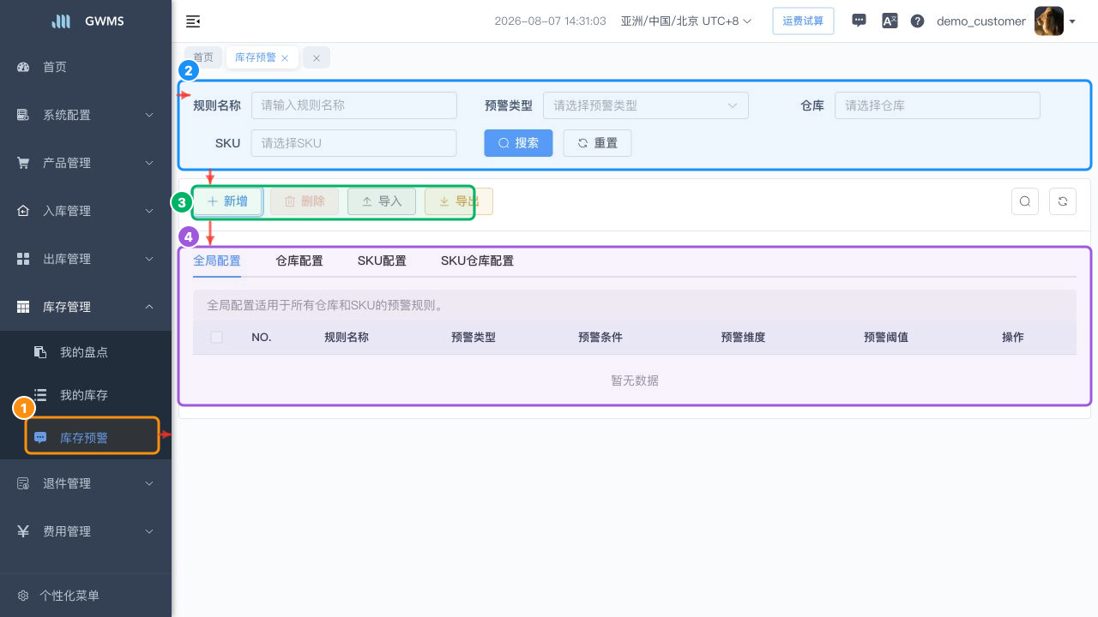Click the 规则名称 column header
This screenshot has height=617, width=1098.
click(x=347, y=337)
